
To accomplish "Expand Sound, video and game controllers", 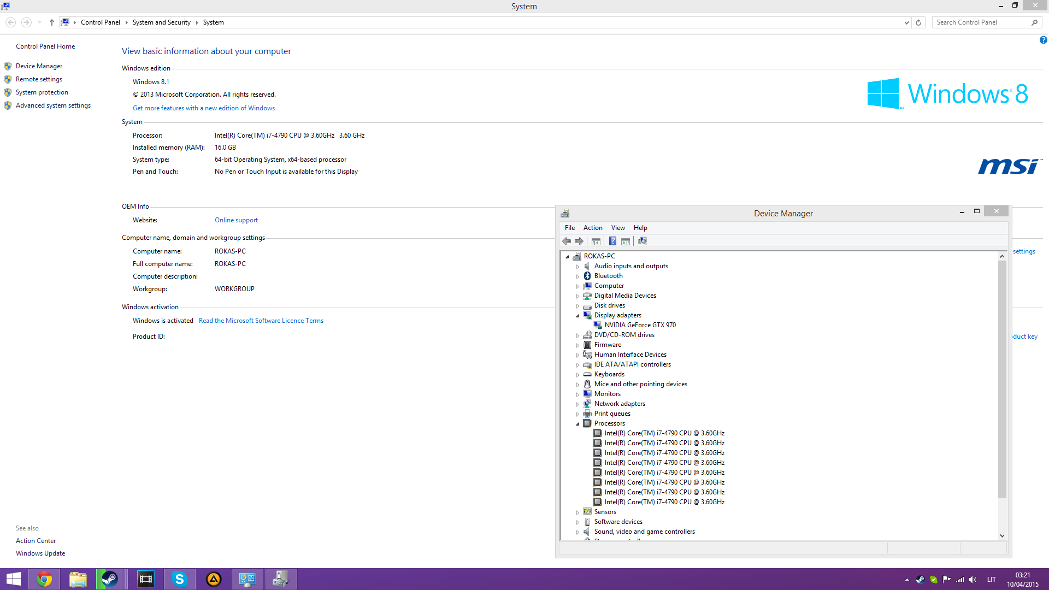I will coord(577,532).
